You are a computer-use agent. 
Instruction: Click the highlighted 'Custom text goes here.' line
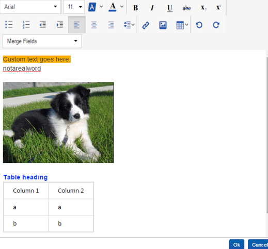[37, 59]
